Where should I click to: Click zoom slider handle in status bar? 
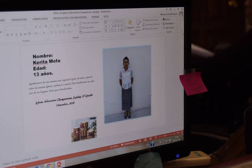[165, 136]
